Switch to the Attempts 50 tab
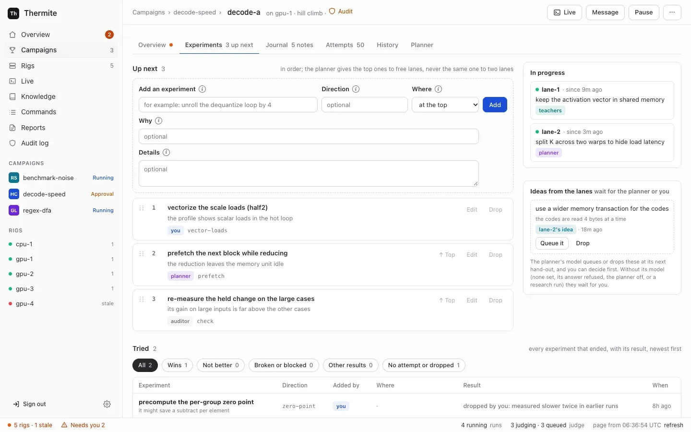Viewport: 691px width, 432px height. pyautogui.click(x=345, y=45)
